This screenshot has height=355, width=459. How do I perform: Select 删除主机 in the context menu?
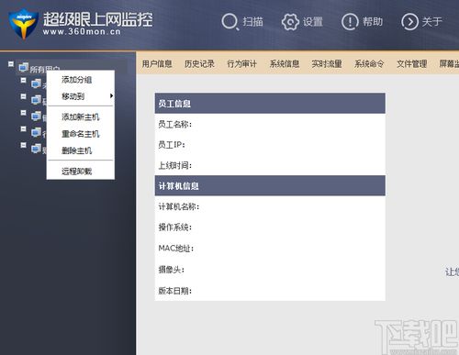(76, 150)
